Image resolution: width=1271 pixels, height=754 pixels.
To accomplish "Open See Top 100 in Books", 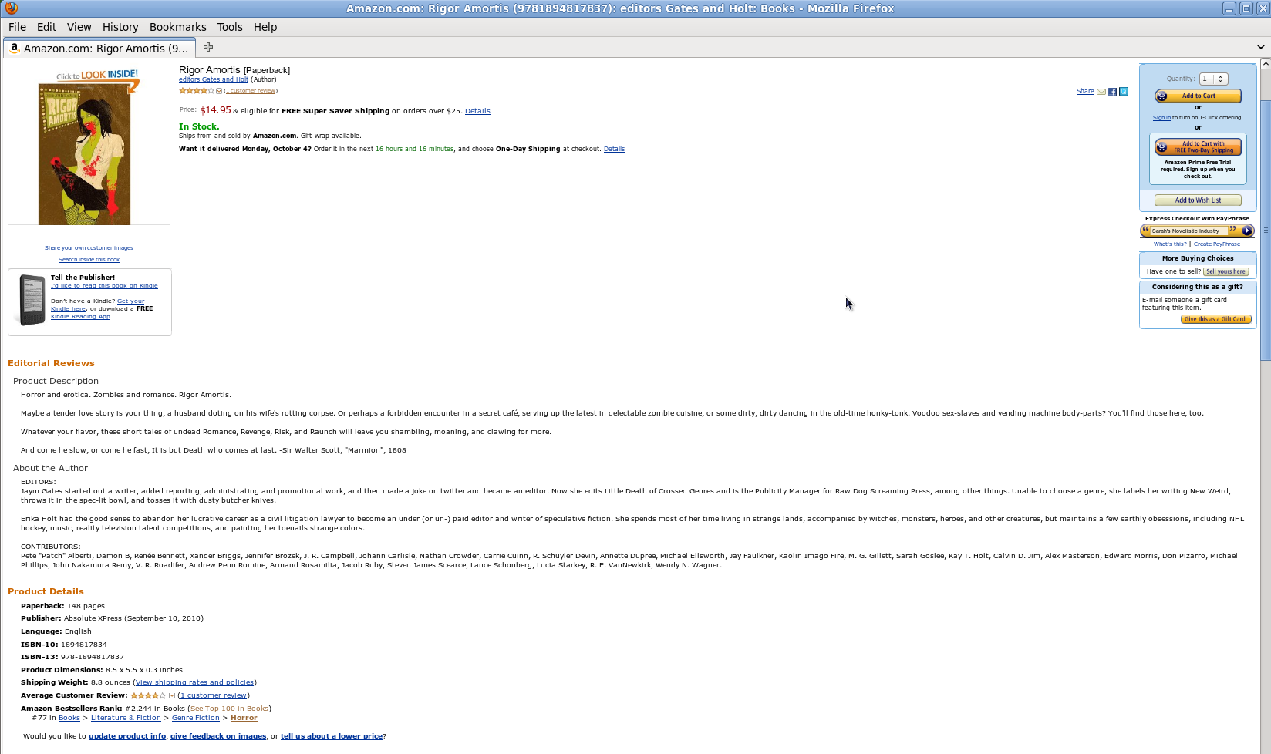I will [x=229, y=709].
